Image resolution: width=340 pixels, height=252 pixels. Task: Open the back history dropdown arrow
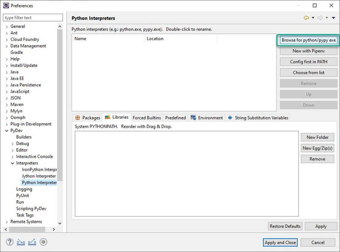pyautogui.click(x=313, y=18)
